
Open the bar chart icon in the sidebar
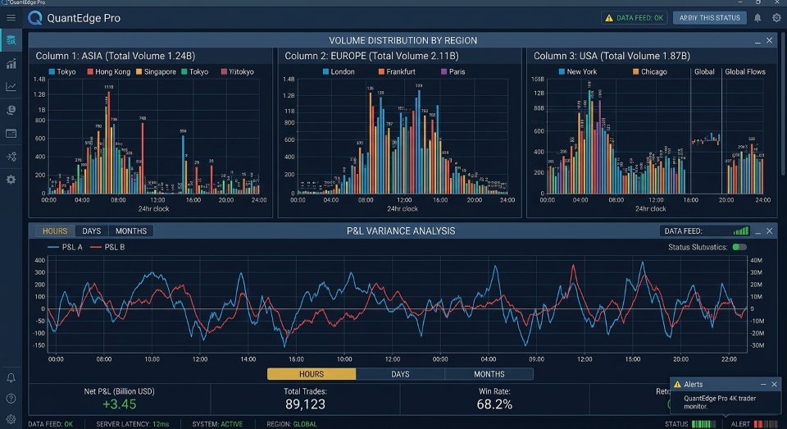11,64
